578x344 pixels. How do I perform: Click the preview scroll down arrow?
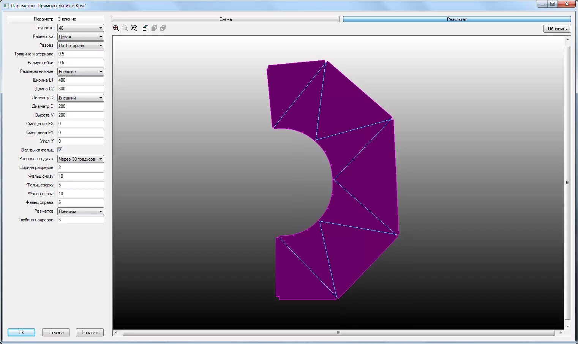(x=568, y=326)
